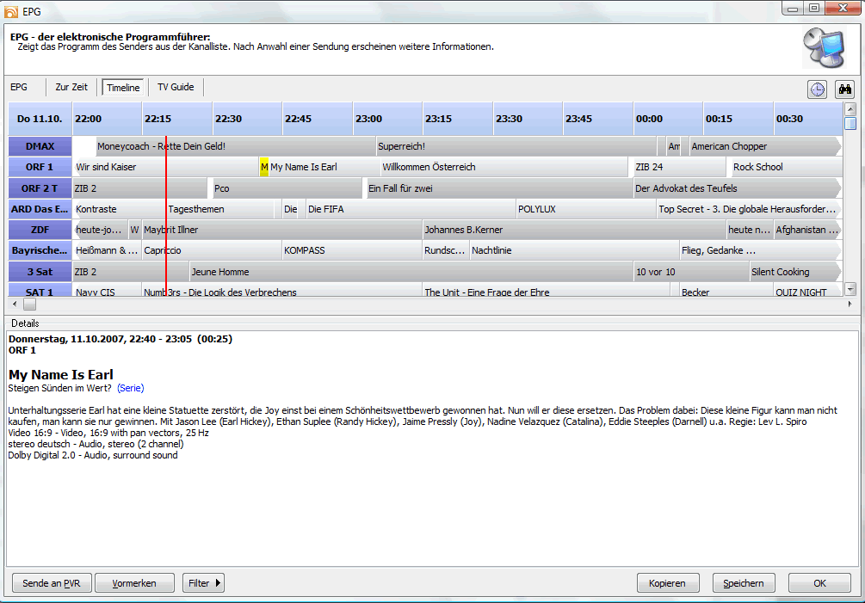Select the program "Die FIFA"
Image resolution: width=865 pixels, height=603 pixels.
tap(411, 209)
